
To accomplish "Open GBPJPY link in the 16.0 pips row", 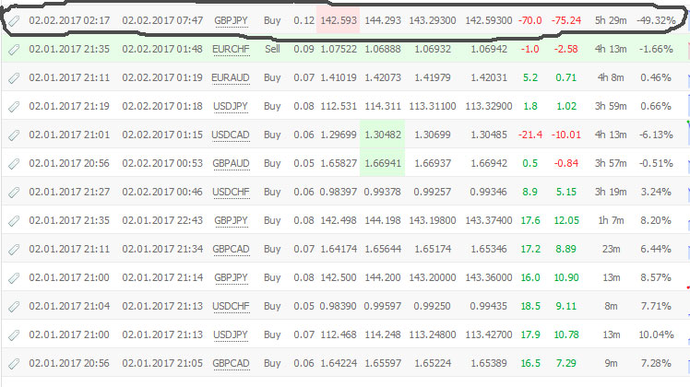I will (231, 278).
